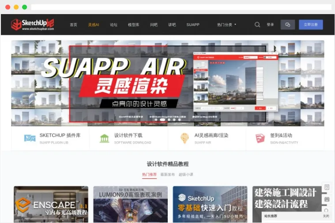This screenshot has width=335, height=223.
Task: Click the calendar icon in floating sidebar
Action: pyautogui.click(x=327, y=199)
